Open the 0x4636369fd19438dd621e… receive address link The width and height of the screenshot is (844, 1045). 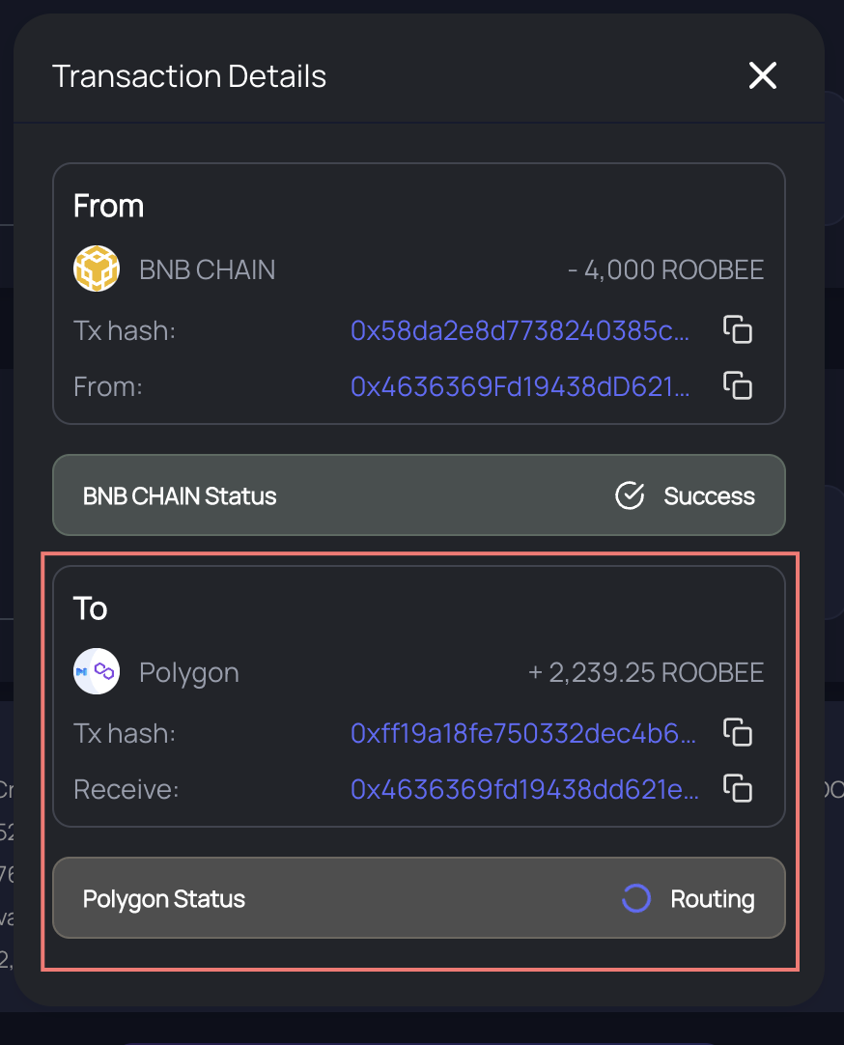[525, 789]
